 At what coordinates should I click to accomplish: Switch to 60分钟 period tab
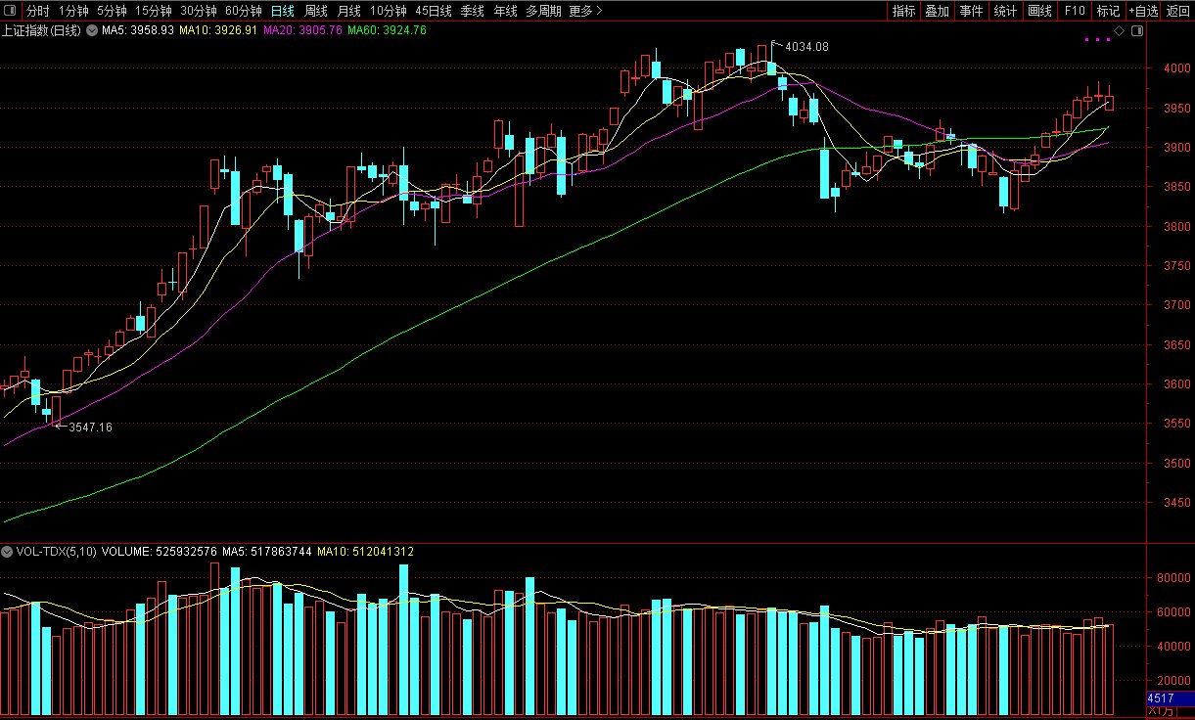[243, 11]
